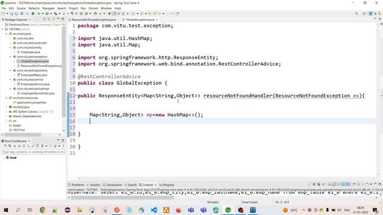Expand the com.vitu.test.controller package
Image resolution: width=383 pixels, height=215 pixels.
[10, 43]
